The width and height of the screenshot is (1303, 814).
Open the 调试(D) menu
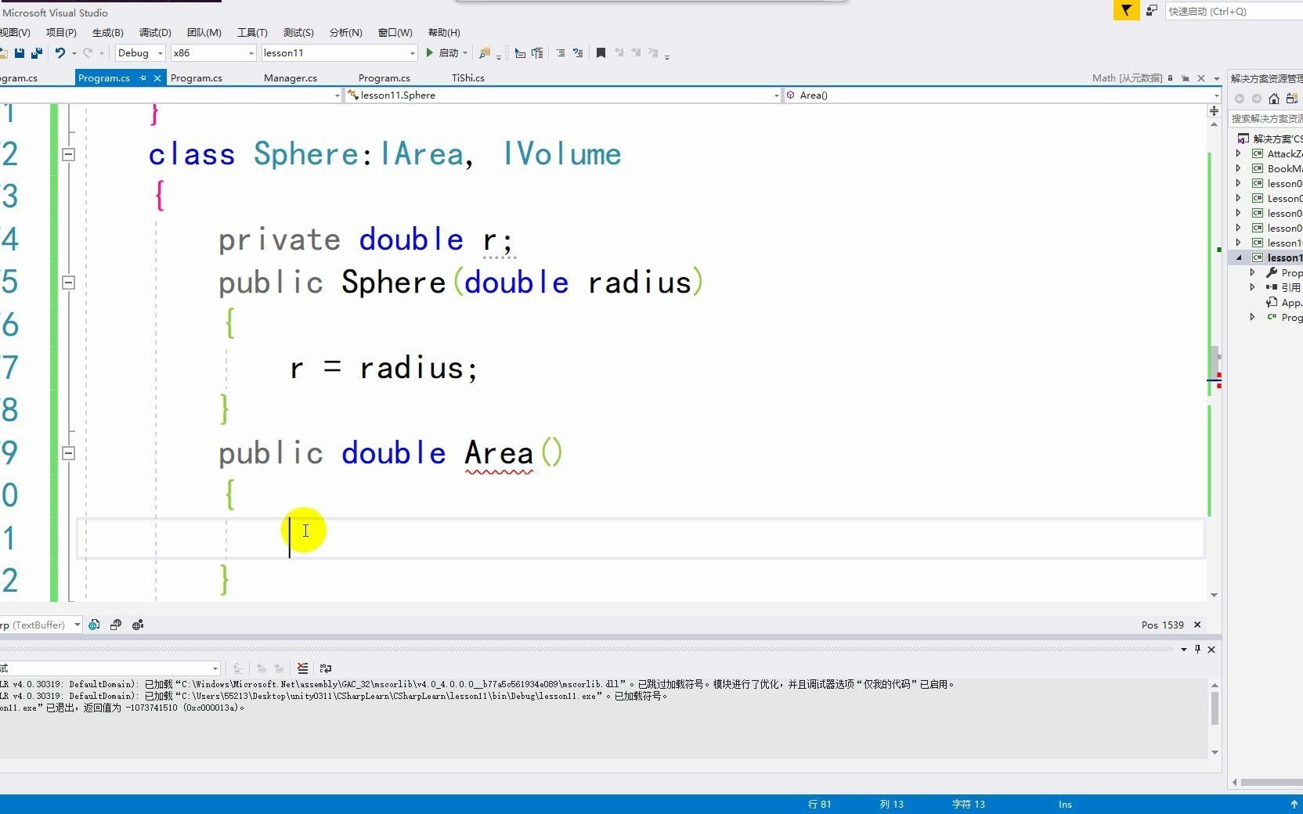pyautogui.click(x=155, y=32)
